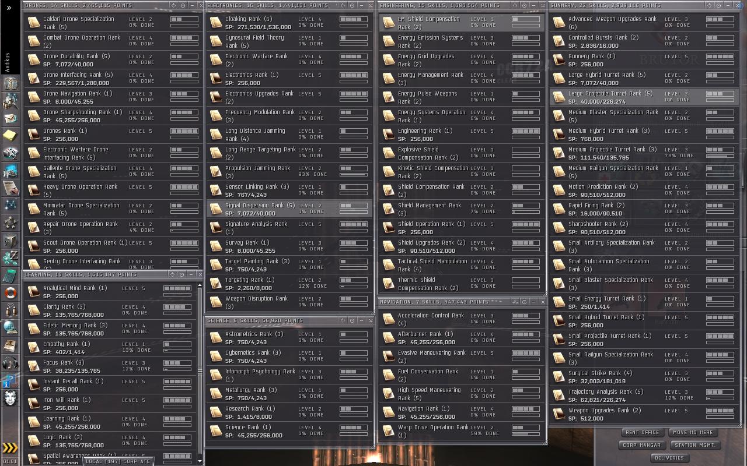The width and height of the screenshot is (747, 466).
Task: Click the Warp Drive Operation book icon
Action: click(389, 431)
